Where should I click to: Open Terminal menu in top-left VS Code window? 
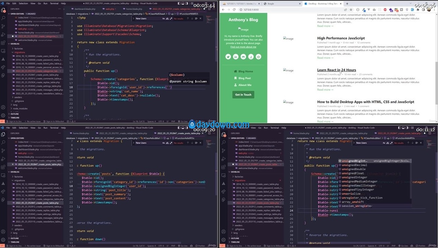pos(54,3)
